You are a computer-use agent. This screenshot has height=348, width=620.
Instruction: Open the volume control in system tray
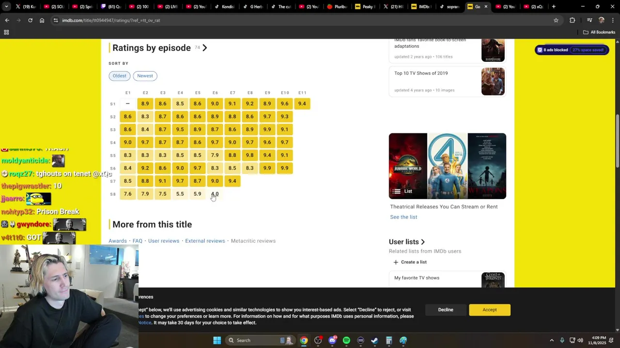(580, 340)
